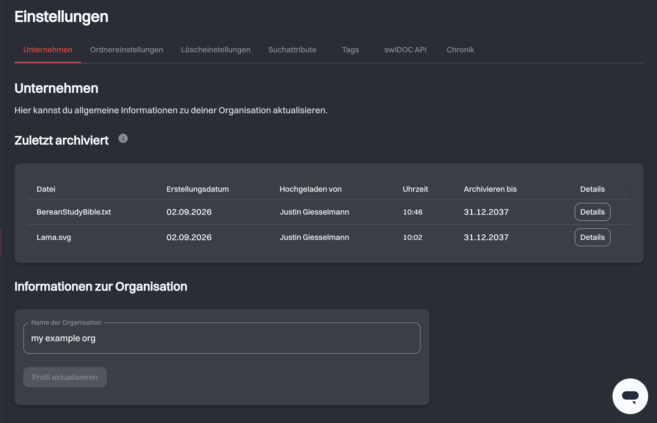Click the Informationen zur Organisation heading
Screen dimensions: 657x423
(101, 287)
